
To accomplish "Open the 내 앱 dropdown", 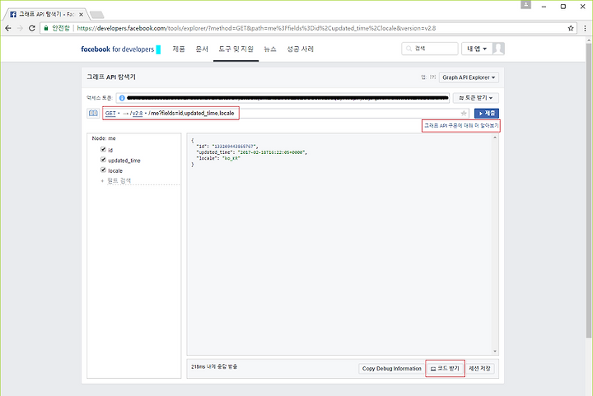I will (x=477, y=49).
